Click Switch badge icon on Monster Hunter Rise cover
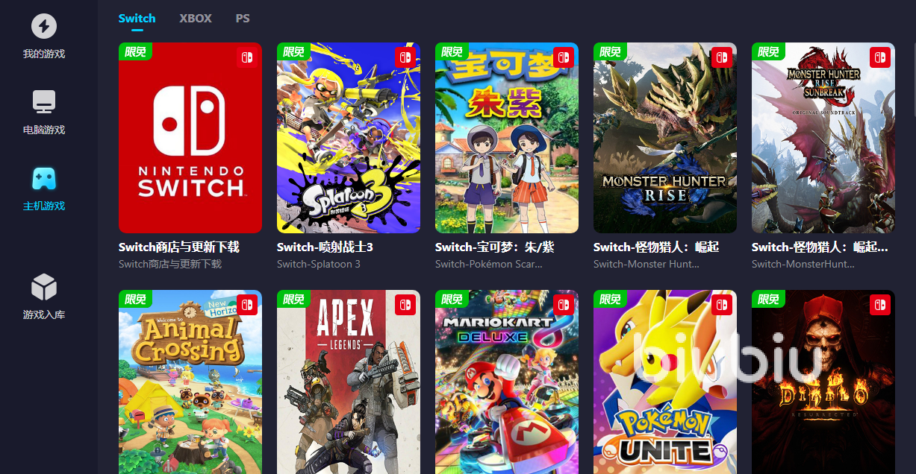 click(722, 57)
